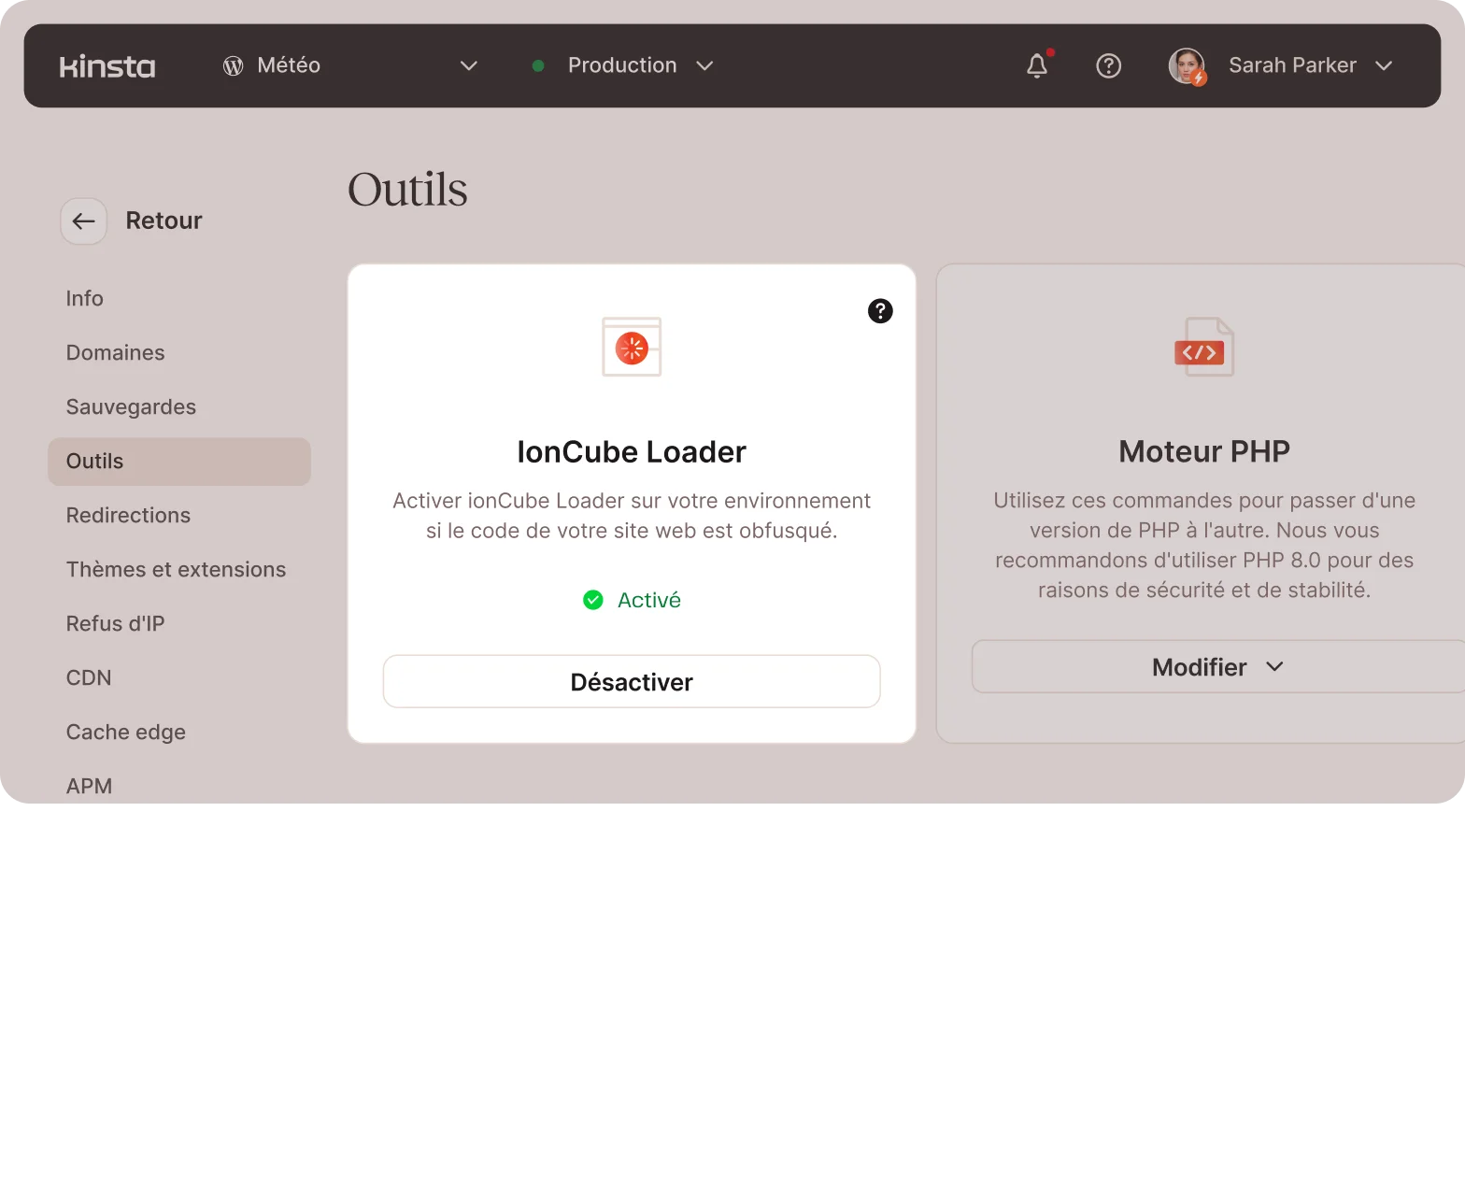Viewport: 1465px width, 1196px height.
Task: Select Redirections from the sidebar
Action: (128, 516)
